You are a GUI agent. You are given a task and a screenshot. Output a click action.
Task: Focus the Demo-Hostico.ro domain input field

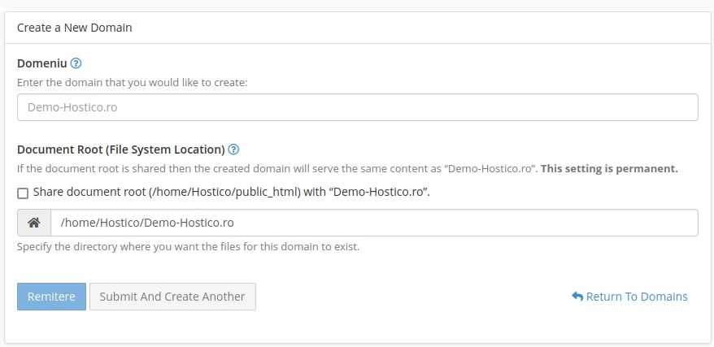pos(357,107)
